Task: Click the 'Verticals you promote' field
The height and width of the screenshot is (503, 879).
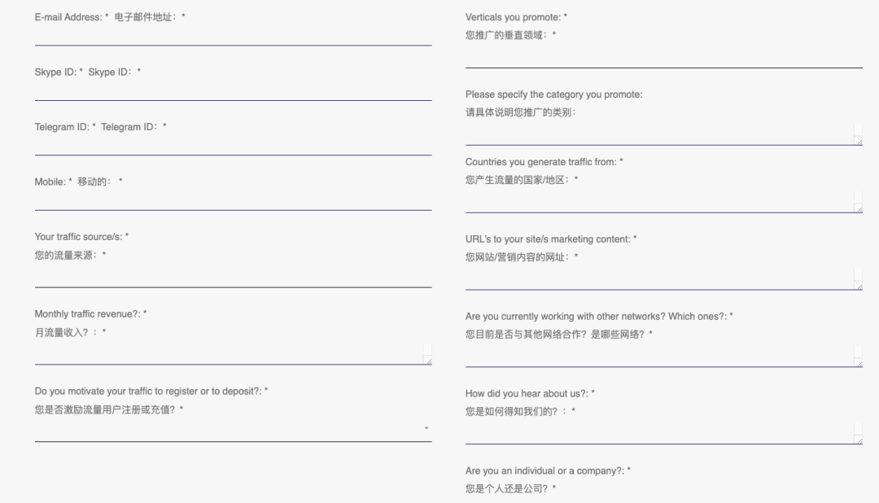Action: (x=663, y=57)
